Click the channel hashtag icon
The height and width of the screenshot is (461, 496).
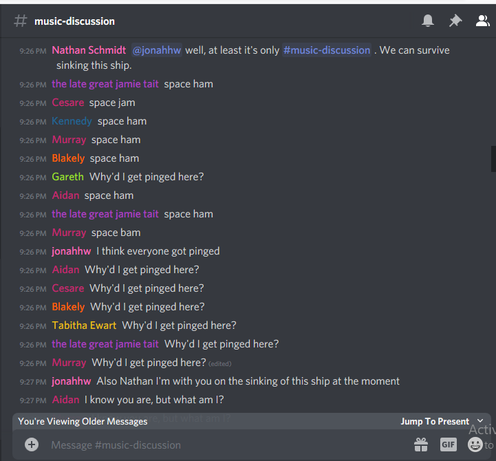click(x=21, y=21)
